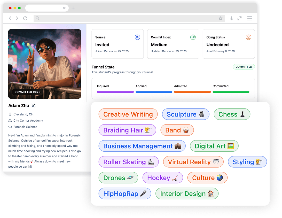
Task: Reload the page with refresh icon
Action: pyautogui.click(x=25, y=18)
